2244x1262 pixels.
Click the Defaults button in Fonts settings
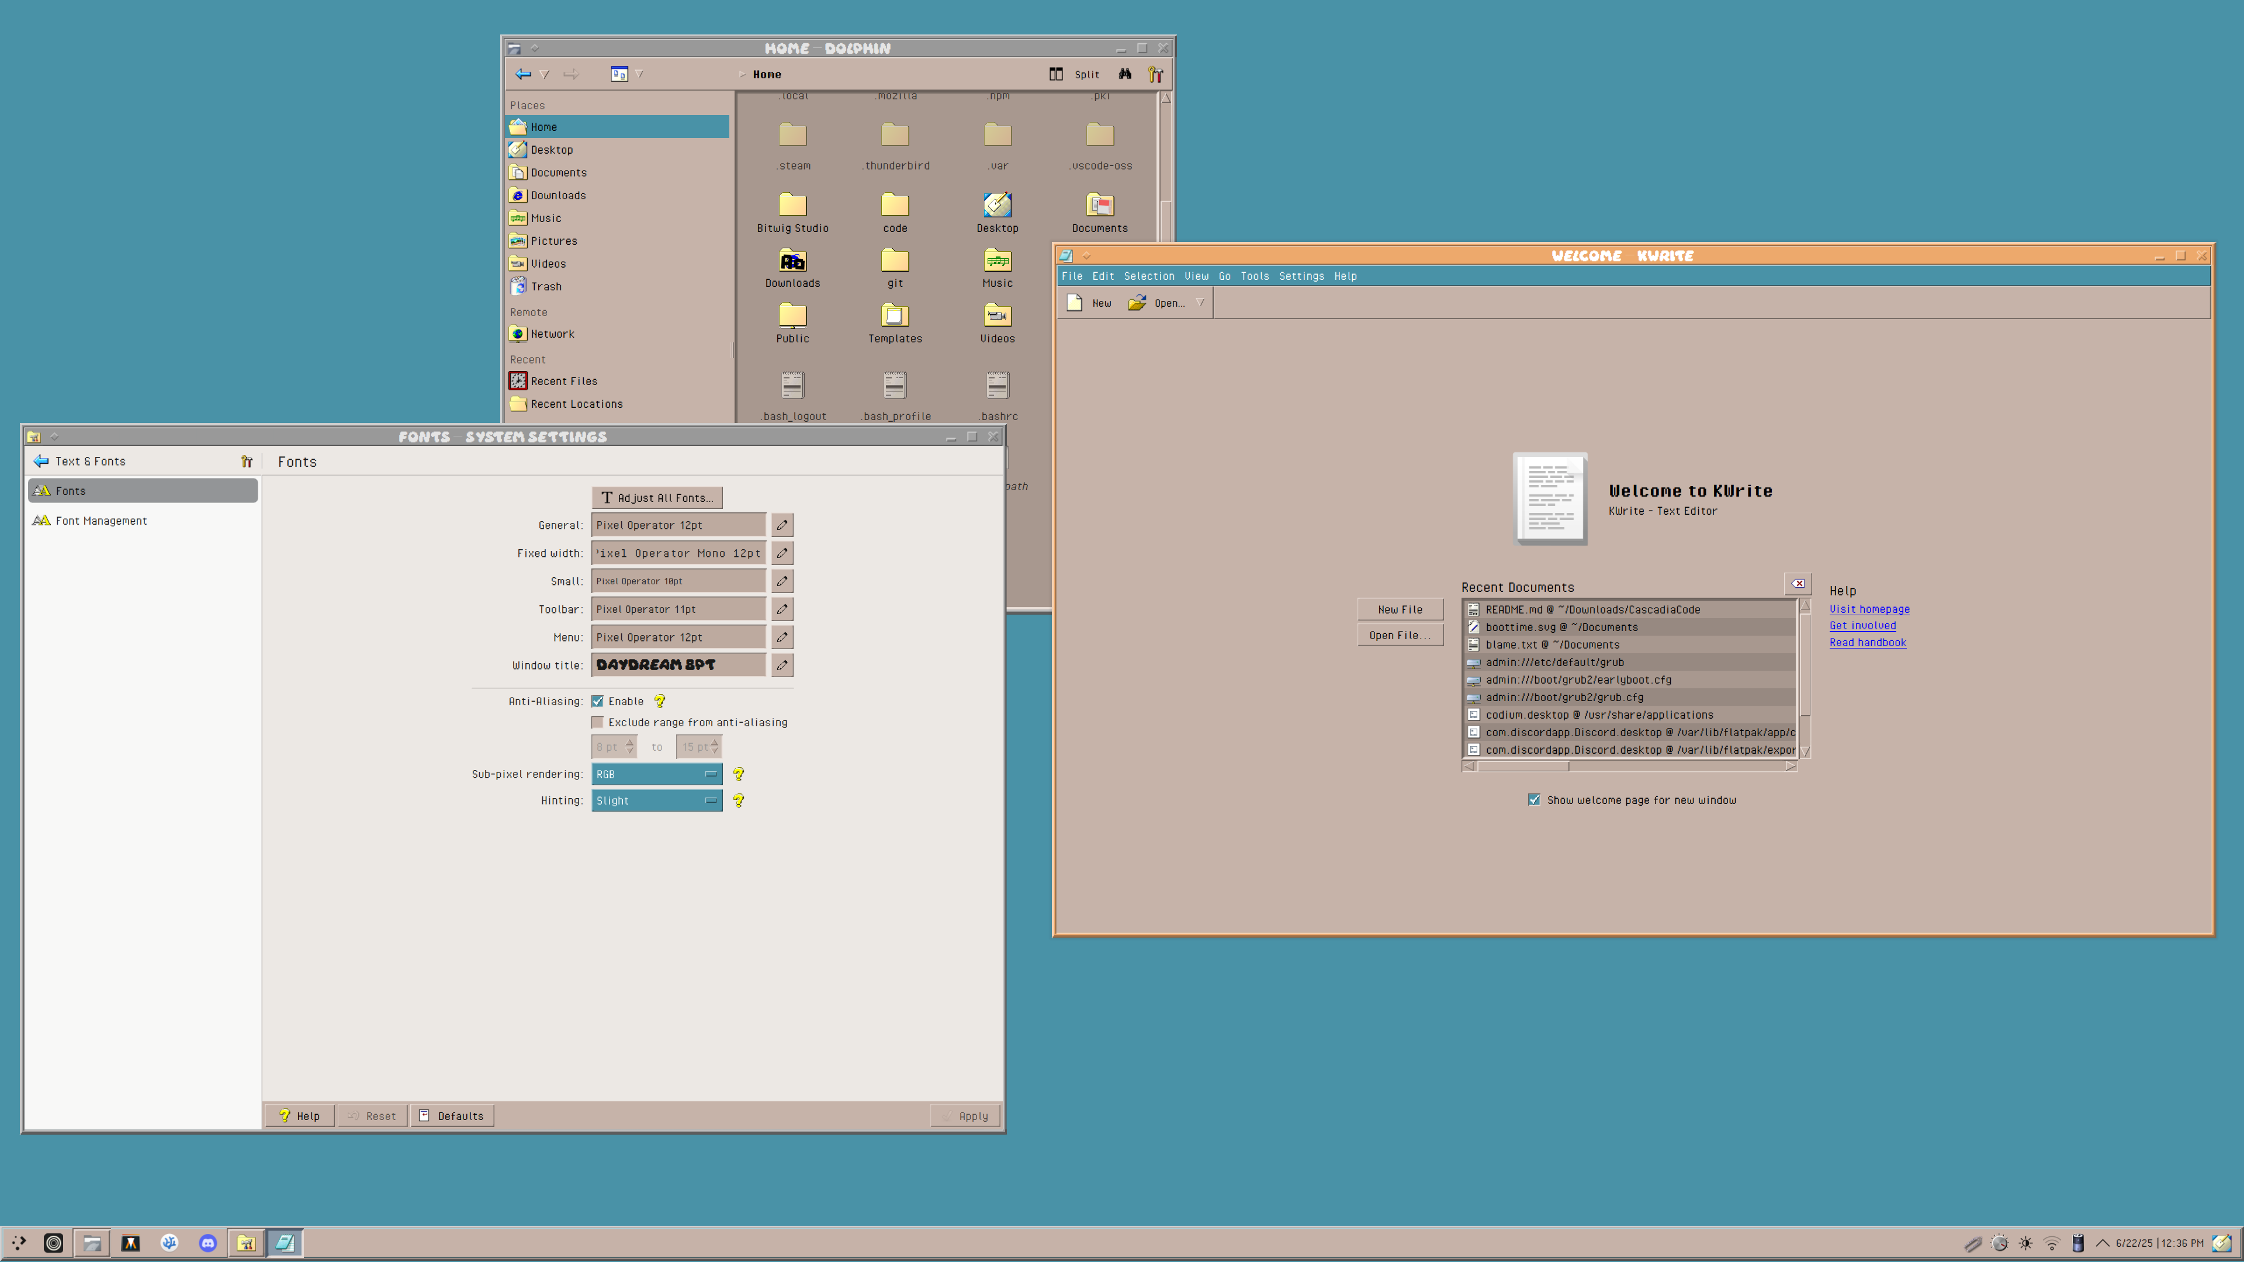point(451,1116)
